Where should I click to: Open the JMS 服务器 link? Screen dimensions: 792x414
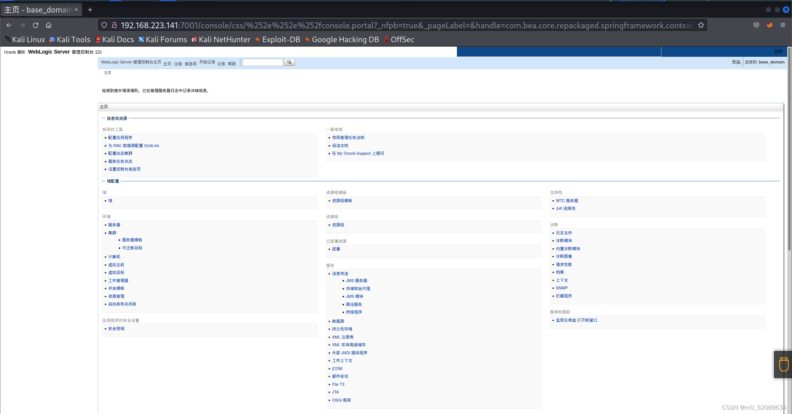point(356,281)
